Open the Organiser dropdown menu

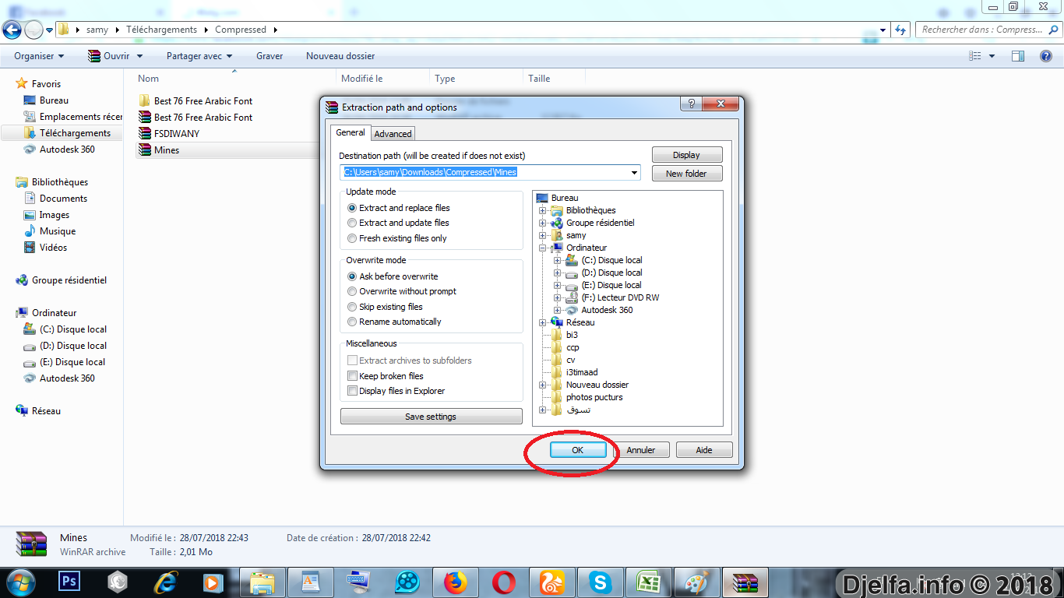39,56
